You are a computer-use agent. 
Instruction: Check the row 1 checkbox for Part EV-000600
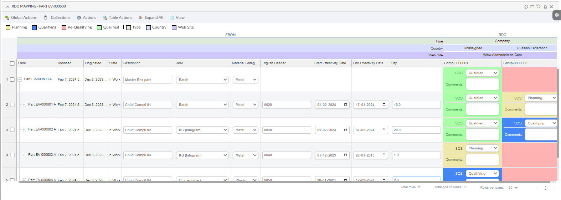coord(12,80)
